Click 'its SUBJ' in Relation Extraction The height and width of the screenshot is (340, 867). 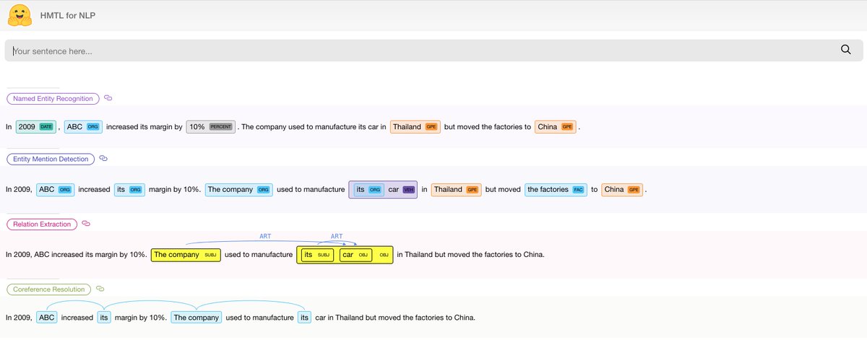(317, 255)
